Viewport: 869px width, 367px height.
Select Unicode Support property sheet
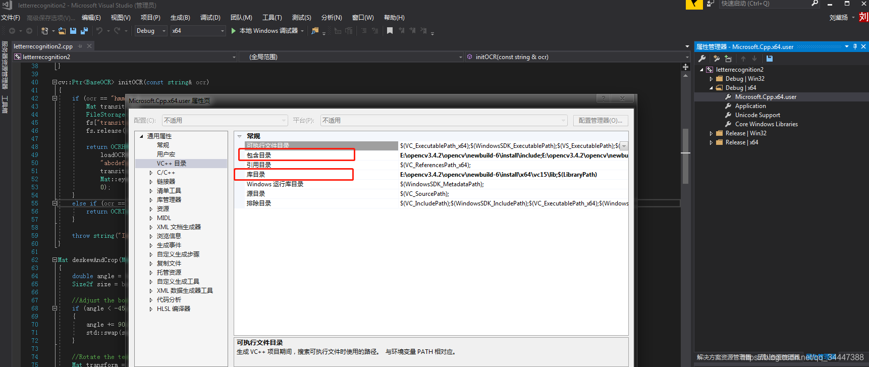coord(757,115)
